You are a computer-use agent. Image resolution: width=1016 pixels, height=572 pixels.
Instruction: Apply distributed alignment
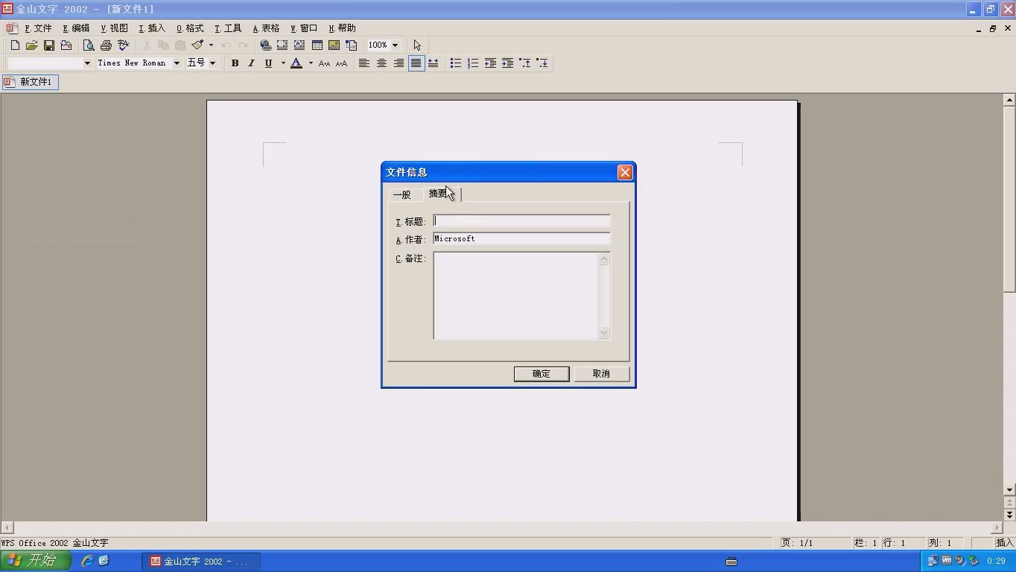click(433, 63)
